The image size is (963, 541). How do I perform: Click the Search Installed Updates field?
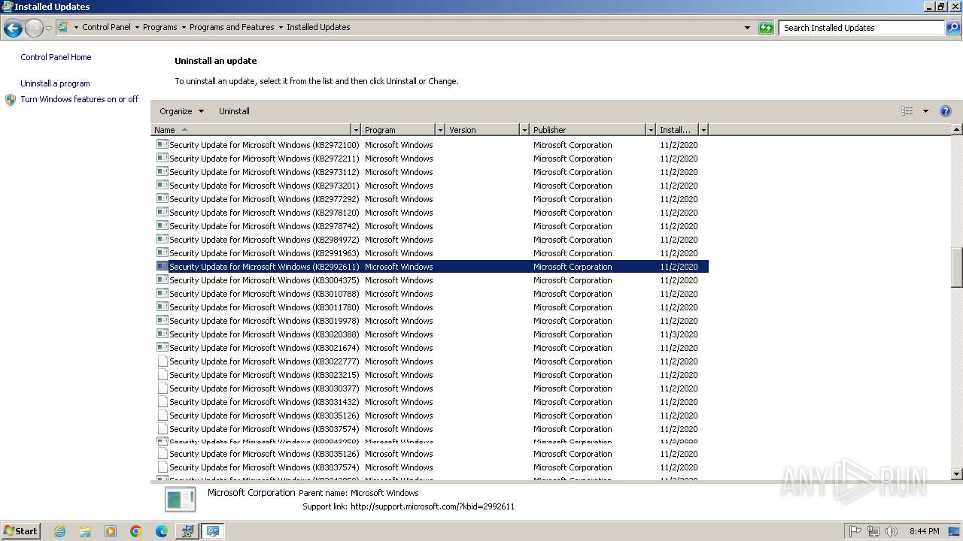pyautogui.click(x=861, y=28)
